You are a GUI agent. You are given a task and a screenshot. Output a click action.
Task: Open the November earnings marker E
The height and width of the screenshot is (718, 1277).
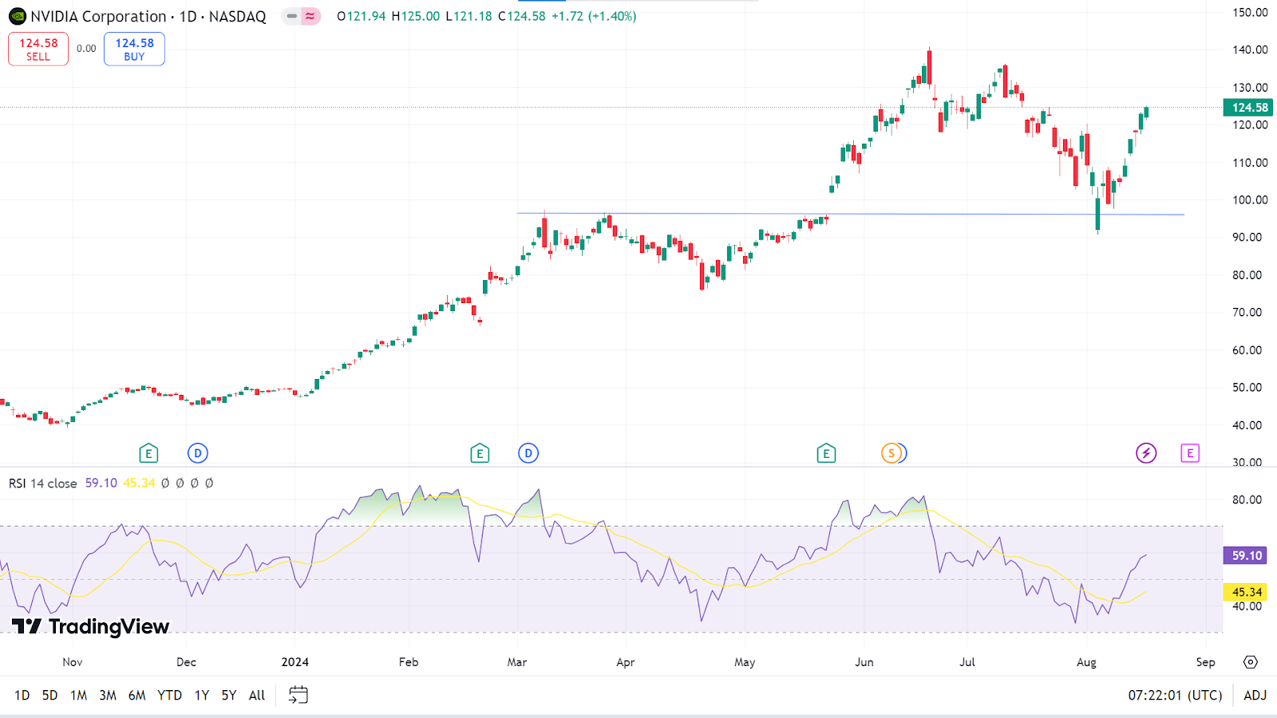pos(148,454)
